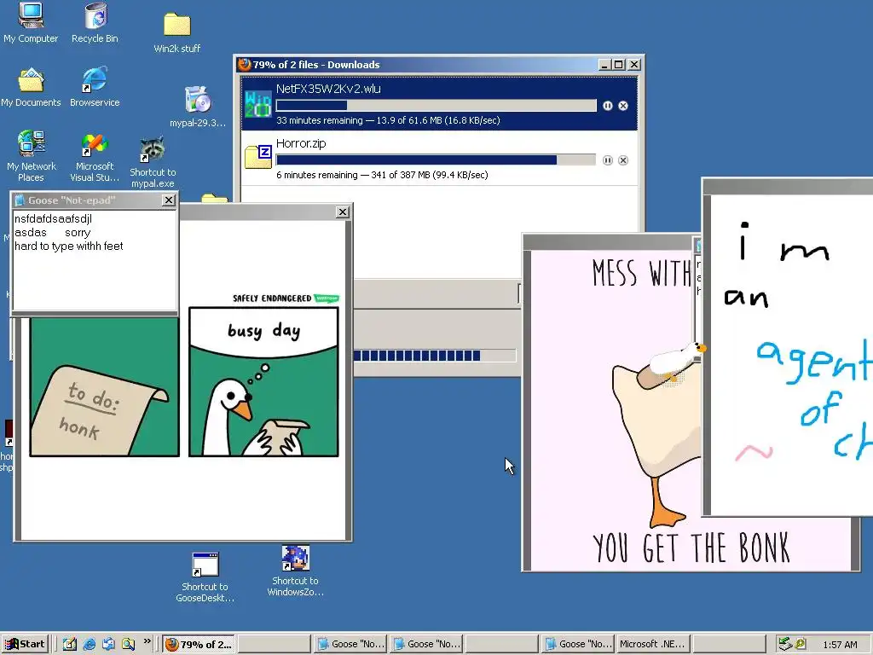Click the Horror.zip zip file icon

coord(257,157)
